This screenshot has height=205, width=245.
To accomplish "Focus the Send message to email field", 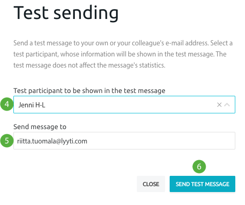I will click(x=124, y=141).
